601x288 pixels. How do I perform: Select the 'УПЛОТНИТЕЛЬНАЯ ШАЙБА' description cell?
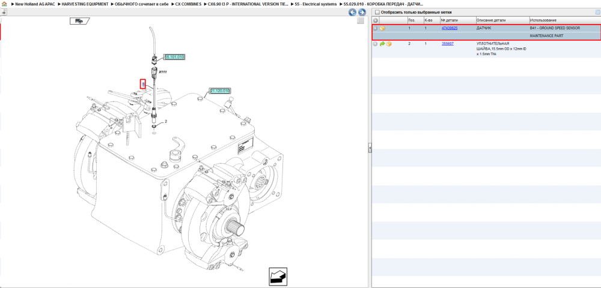pos(501,49)
